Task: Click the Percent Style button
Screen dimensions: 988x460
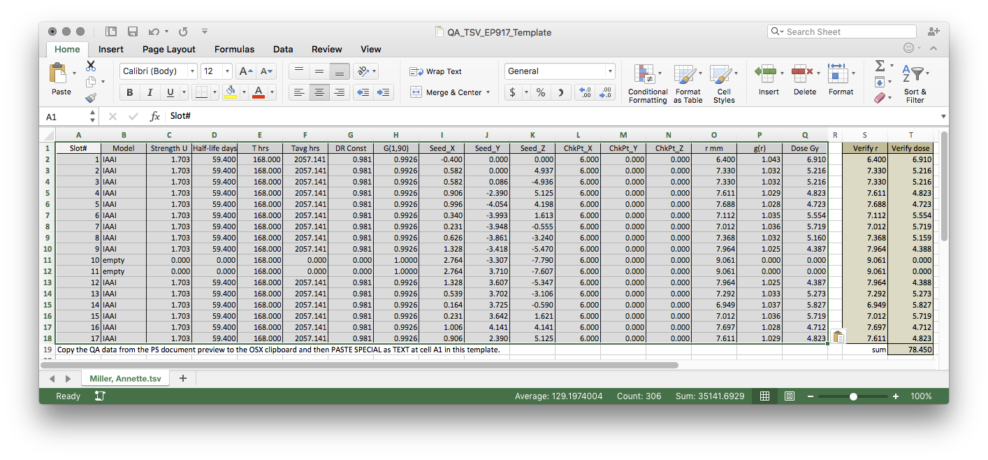Action: (x=540, y=92)
